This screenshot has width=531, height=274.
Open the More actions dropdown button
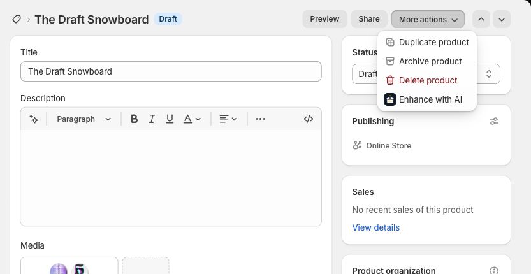(x=428, y=19)
